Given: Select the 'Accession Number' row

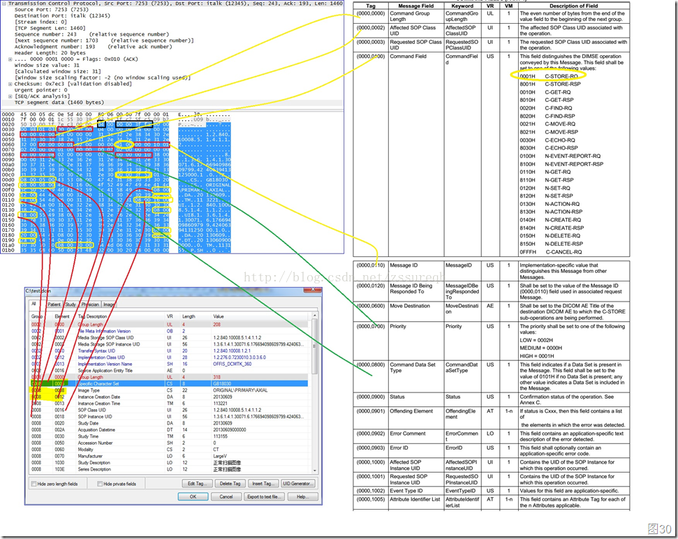Looking at the screenshot, I should [x=169, y=443].
